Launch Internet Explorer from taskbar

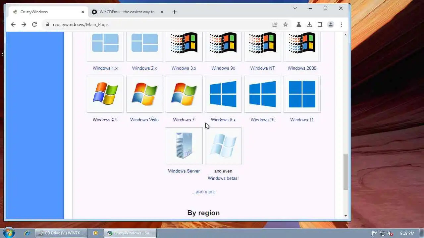pos(27,233)
